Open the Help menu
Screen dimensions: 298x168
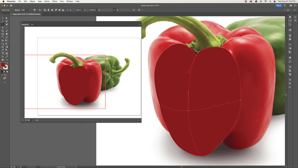click(x=77, y=1)
